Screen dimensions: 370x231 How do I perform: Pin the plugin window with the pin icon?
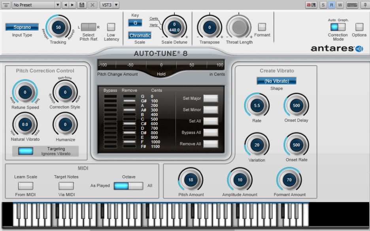coord(365,5)
